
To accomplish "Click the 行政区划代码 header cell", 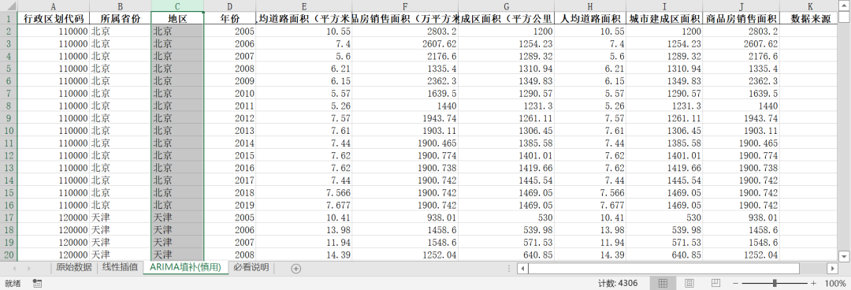I will click(x=54, y=18).
